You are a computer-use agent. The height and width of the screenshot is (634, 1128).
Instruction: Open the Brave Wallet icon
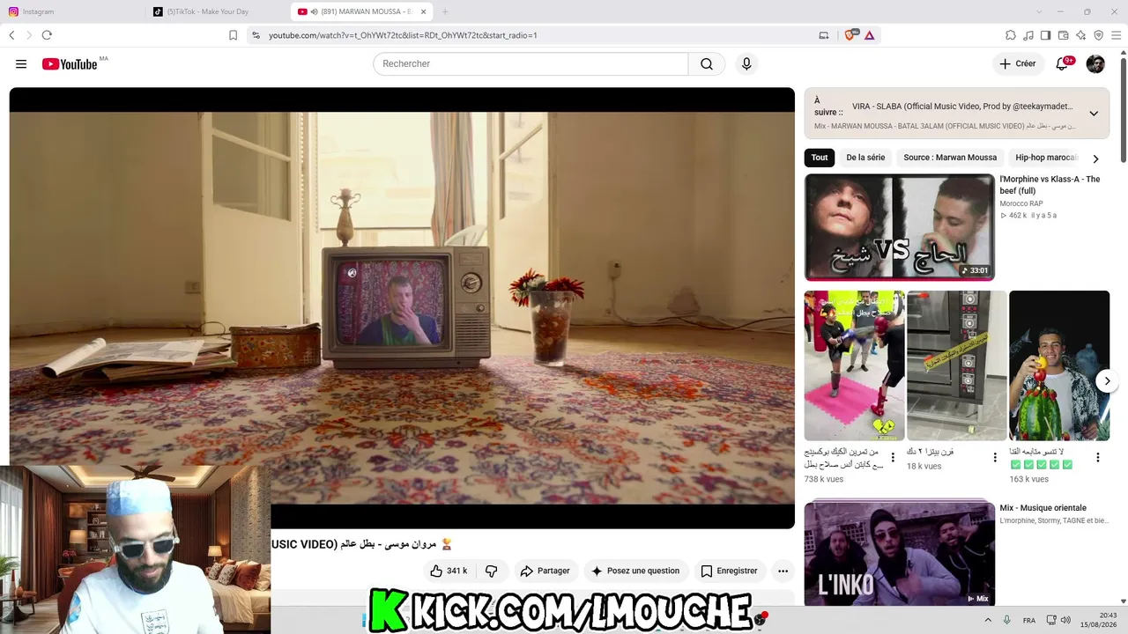[1064, 35]
